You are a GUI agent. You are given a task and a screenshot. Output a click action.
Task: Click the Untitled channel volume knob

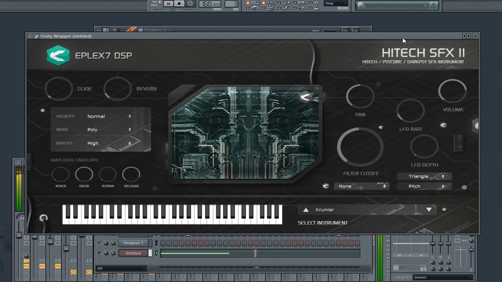point(113,253)
